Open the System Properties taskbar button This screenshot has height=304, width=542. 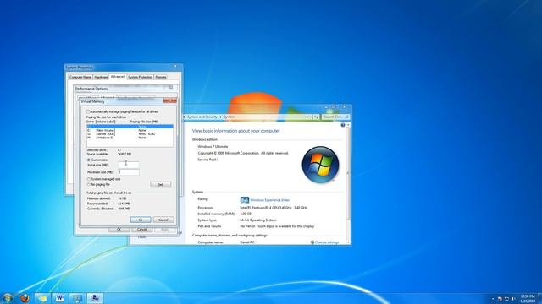pos(95,298)
